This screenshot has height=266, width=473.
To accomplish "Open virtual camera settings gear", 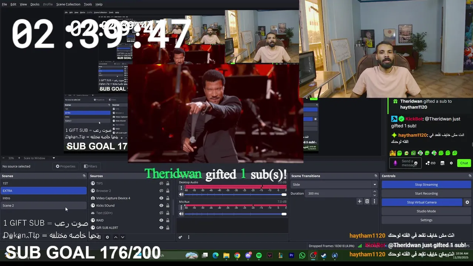I will pos(467,202).
